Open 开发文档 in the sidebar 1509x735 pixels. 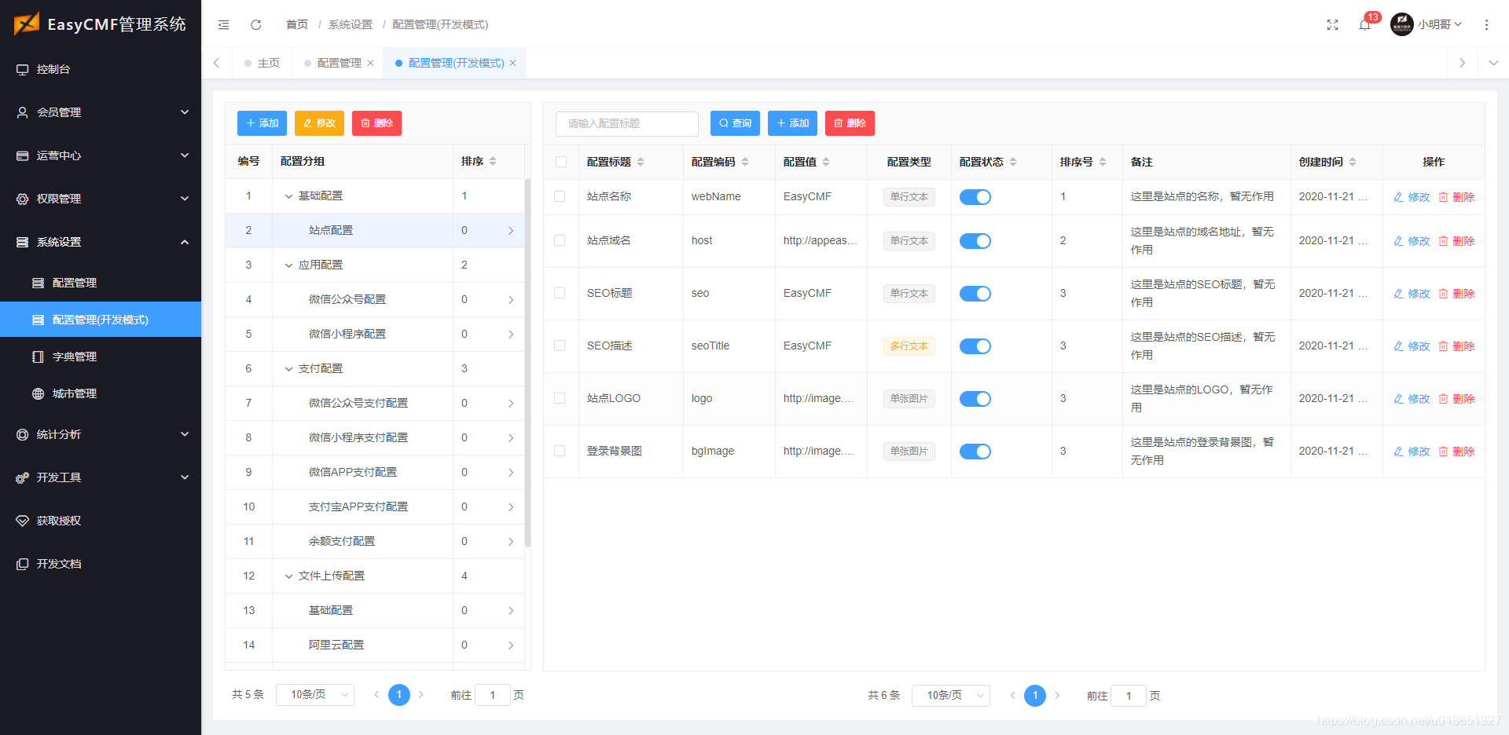[x=101, y=564]
